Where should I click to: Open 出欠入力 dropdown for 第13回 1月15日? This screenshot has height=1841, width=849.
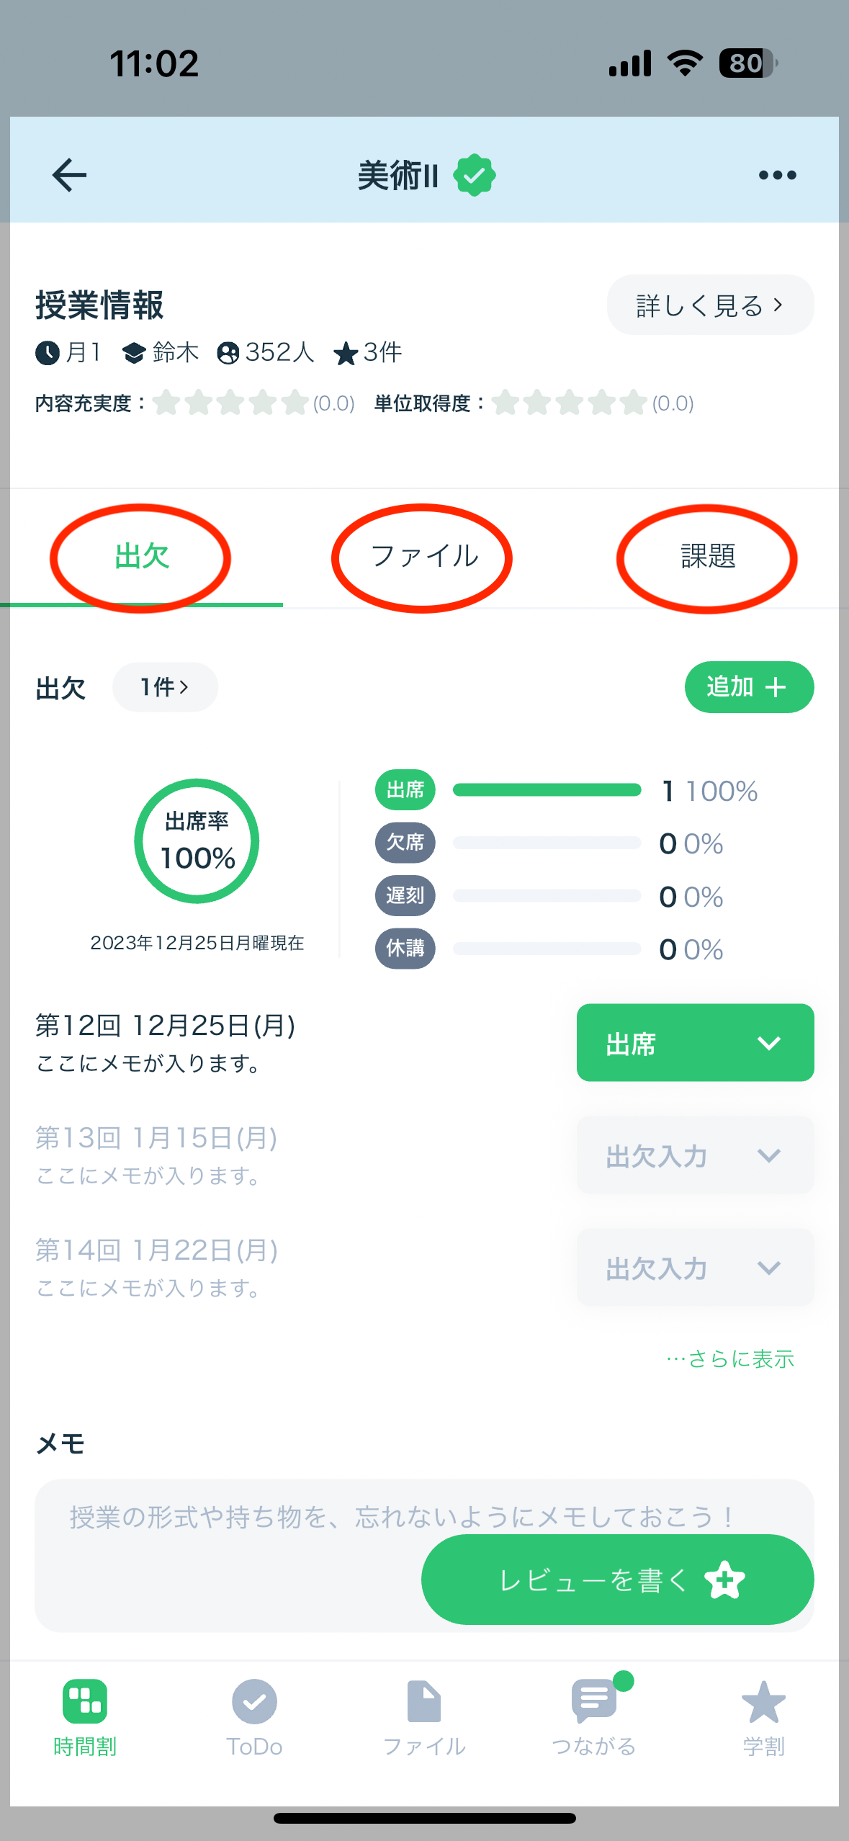[x=695, y=1155]
